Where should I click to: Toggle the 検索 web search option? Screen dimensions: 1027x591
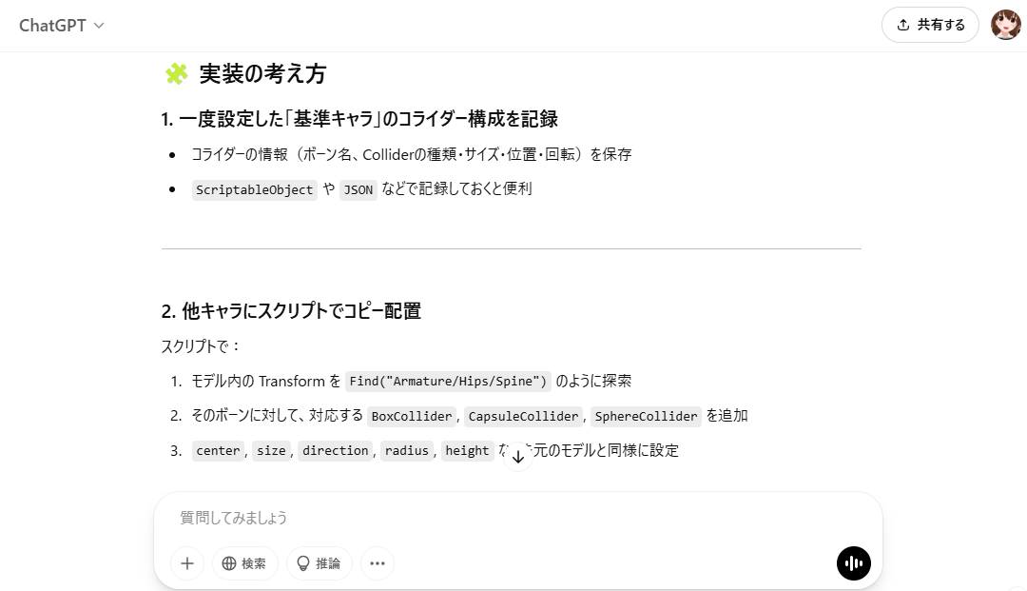click(245, 563)
